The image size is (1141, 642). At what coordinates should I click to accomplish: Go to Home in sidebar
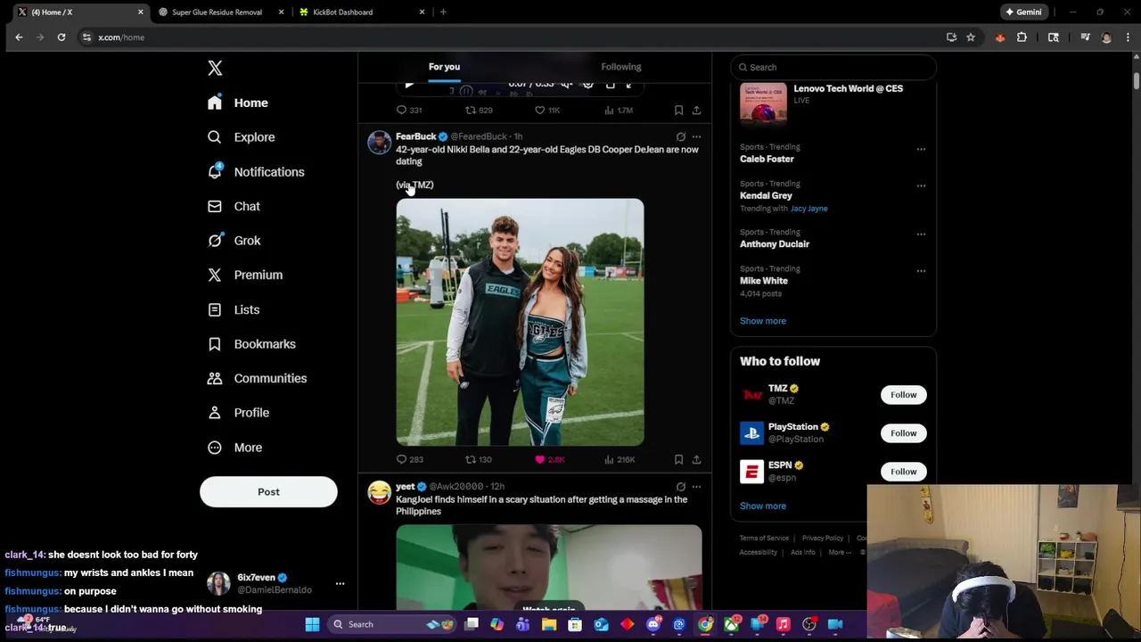pyautogui.click(x=238, y=103)
